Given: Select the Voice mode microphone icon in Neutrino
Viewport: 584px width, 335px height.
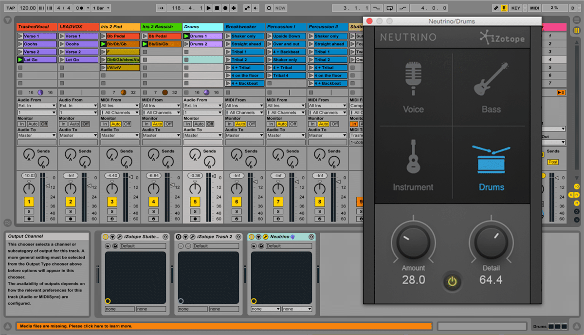Looking at the screenshot, I should coord(413,78).
